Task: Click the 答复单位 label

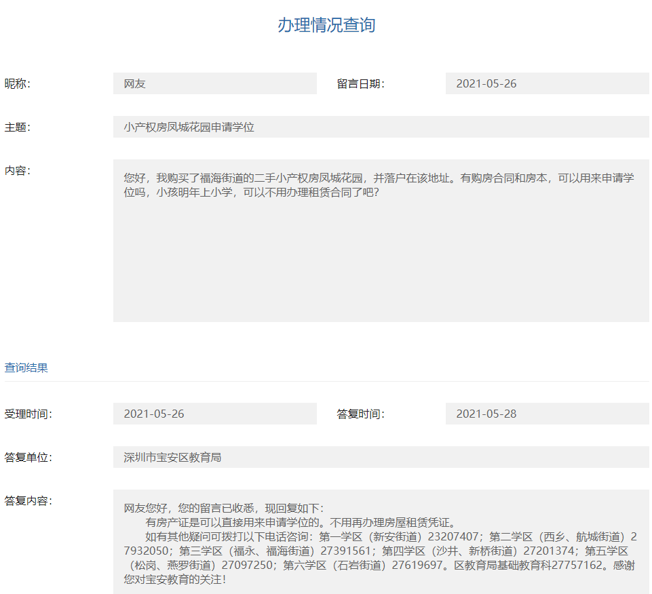Action: pyautogui.click(x=28, y=457)
